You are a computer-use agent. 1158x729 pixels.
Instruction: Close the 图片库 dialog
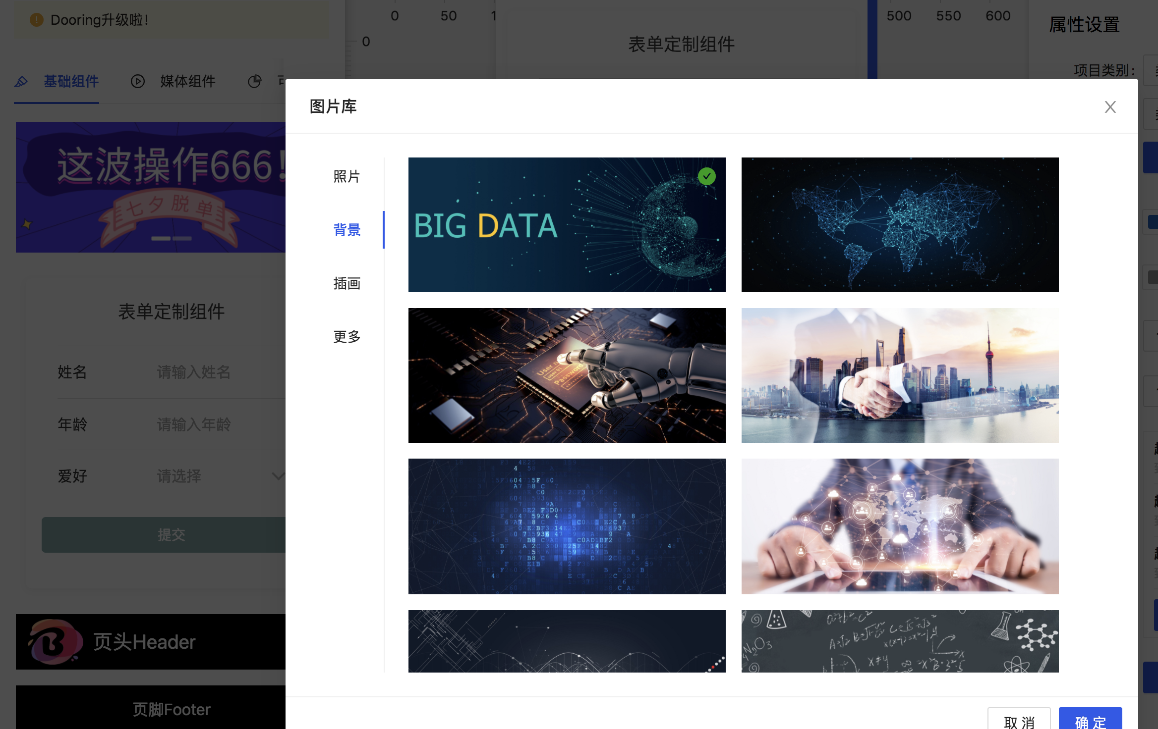pyautogui.click(x=1110, y=107)
